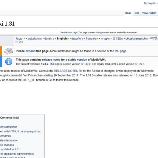Open the 'changes' link in translation notice
Image resolution: width=158 pixels, height=158 pixels.
coord(100,32)
